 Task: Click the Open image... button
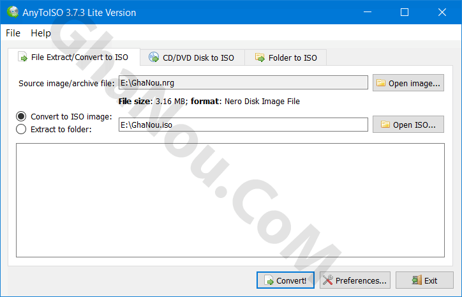pos(408,83)
